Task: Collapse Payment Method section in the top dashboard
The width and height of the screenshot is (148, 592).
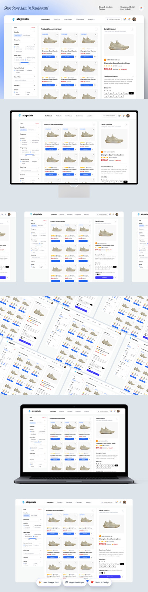Action: tap(34, 68)
